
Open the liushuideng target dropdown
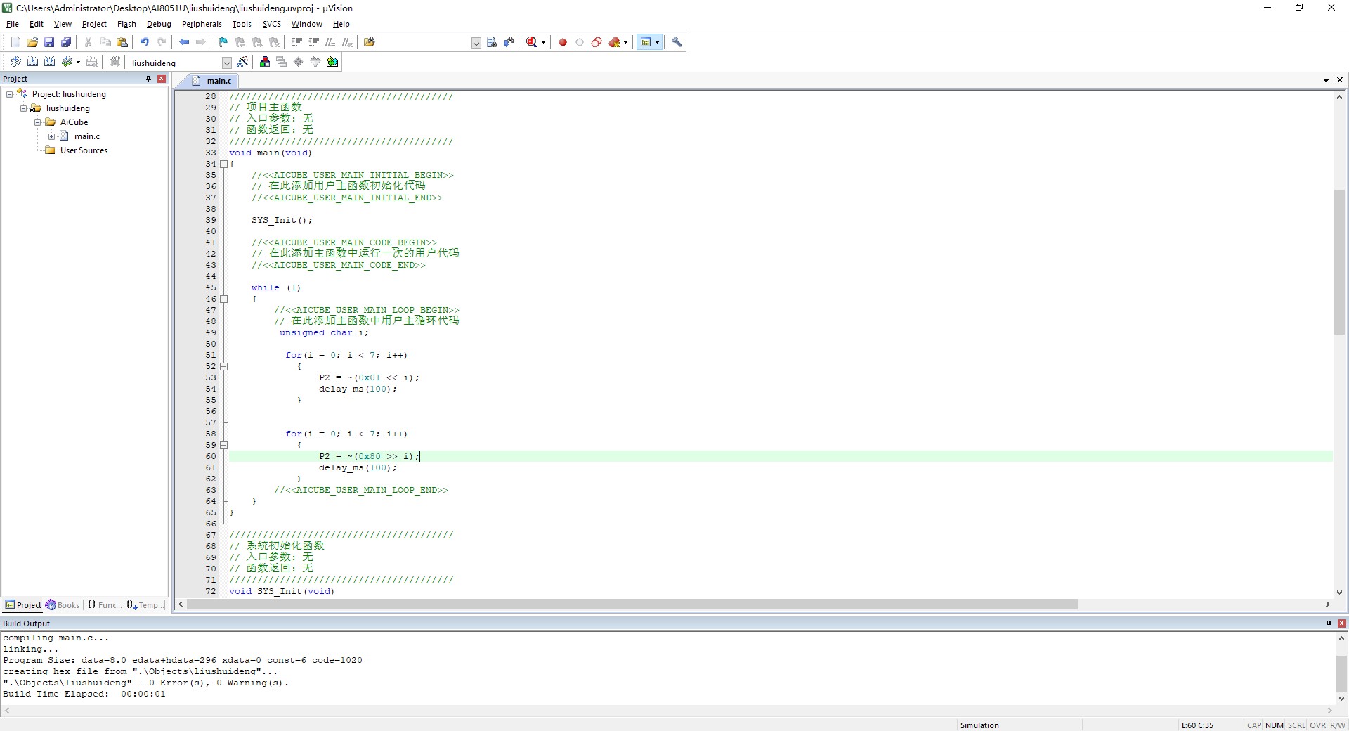pyautogui.click(x=226, y=63)
